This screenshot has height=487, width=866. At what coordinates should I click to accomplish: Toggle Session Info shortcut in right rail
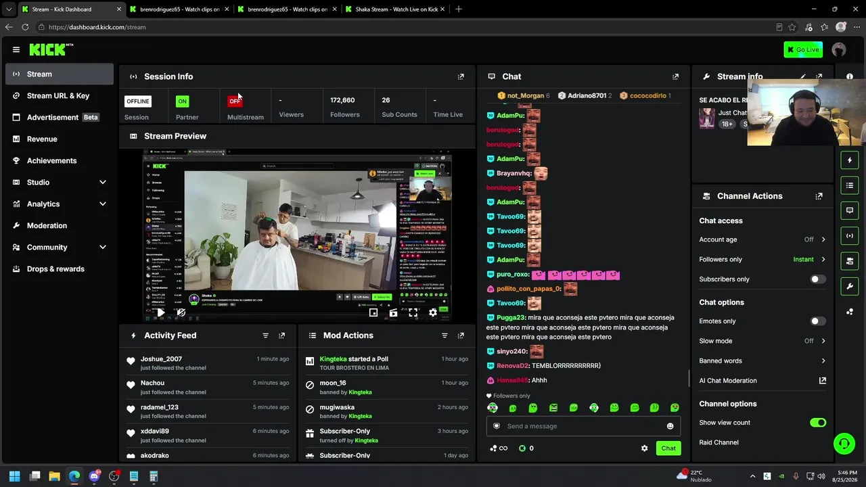tap(850, 235)
